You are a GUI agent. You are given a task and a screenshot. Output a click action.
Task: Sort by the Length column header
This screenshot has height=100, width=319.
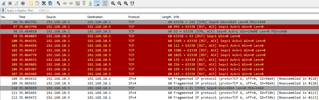(x=167, y=17)
